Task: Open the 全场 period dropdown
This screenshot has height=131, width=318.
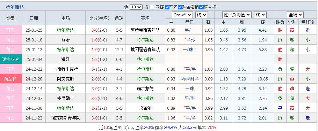Action: (295, 15)
